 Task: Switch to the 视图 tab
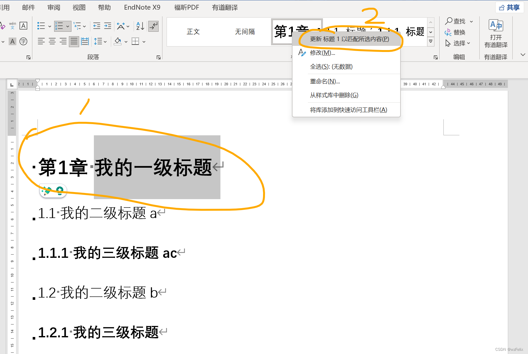click(x=79, y=7)
